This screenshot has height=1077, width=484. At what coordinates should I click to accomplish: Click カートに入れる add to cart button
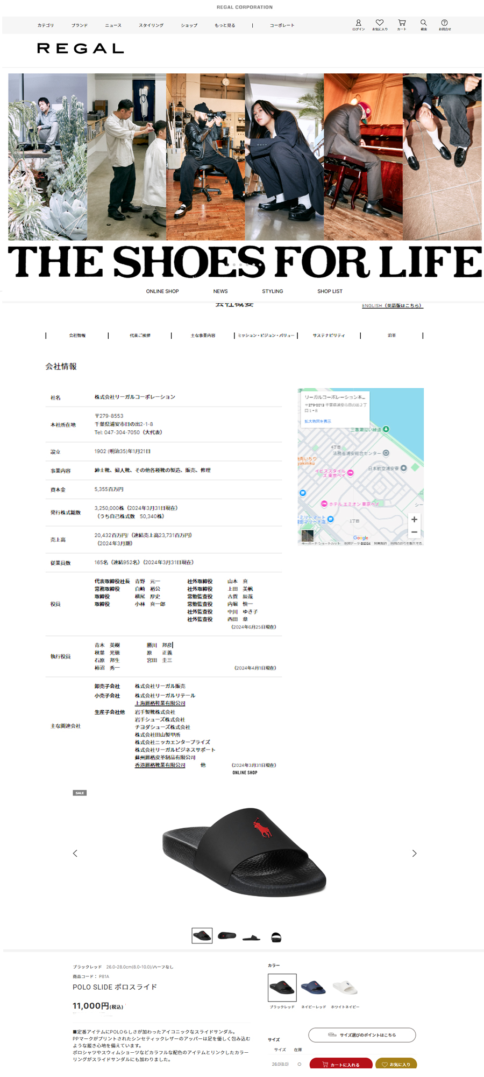(341, 1064)
